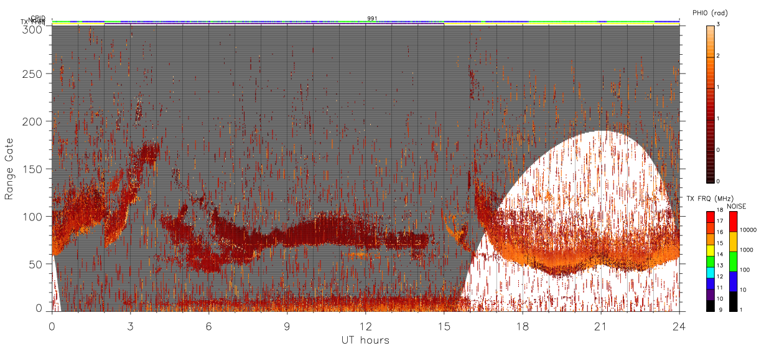Click x-axis tick label '15'
Image resolution: width=764 pixels, height=353 pixels.
[x=444, y=326]
